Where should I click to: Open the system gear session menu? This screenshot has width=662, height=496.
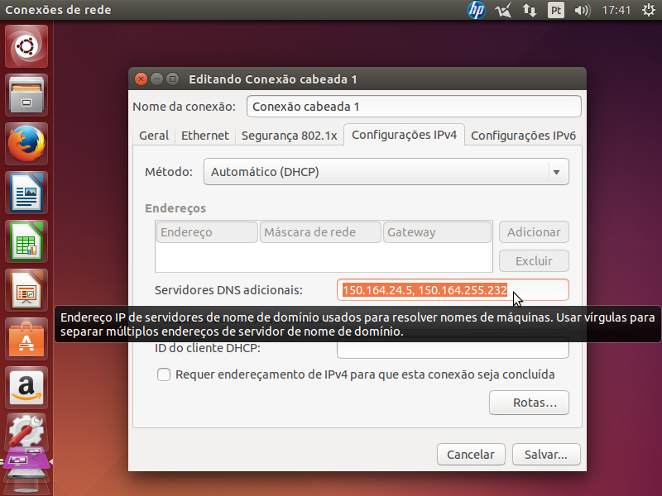point(647,11)
